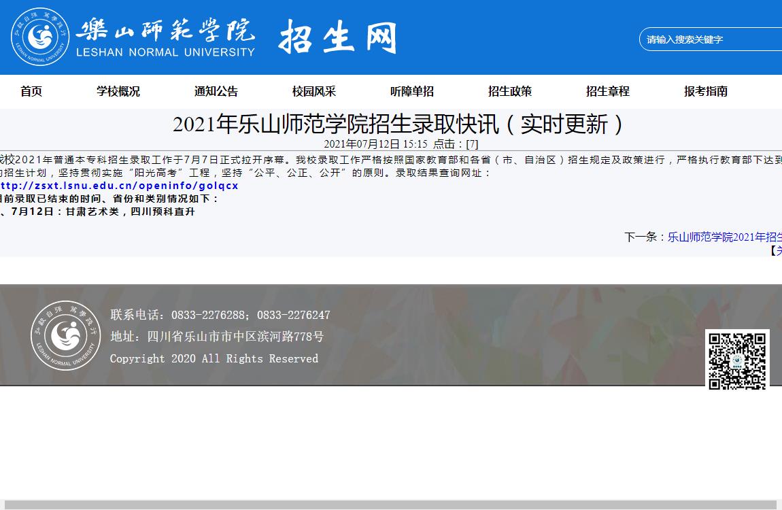Click the horizontal scrollbar at page bottom
Viewport: 782px width, 510px height.
point(391,505)
